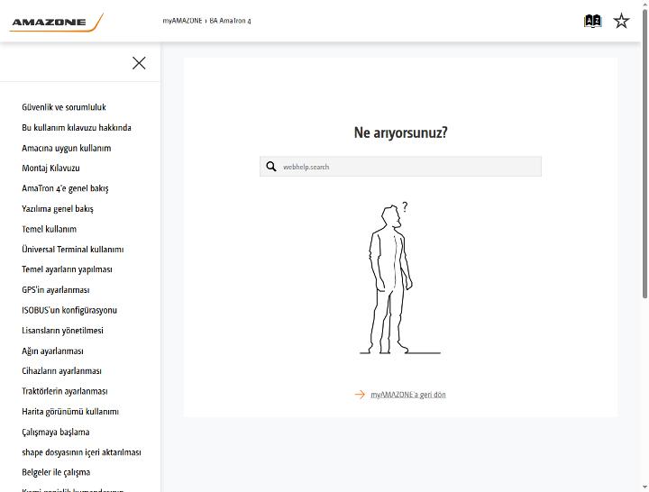Click the orange arrow beside myAMAZONE'a geri dön

360,395
